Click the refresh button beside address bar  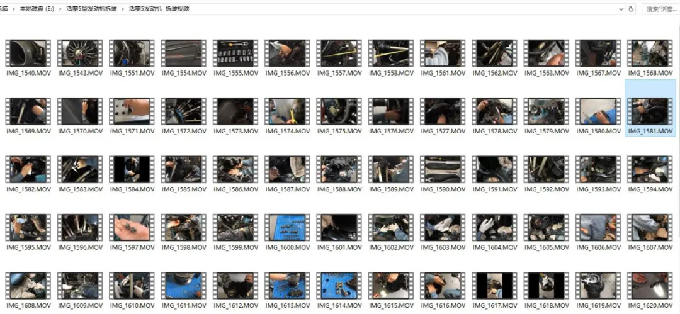tap(632, 9)
